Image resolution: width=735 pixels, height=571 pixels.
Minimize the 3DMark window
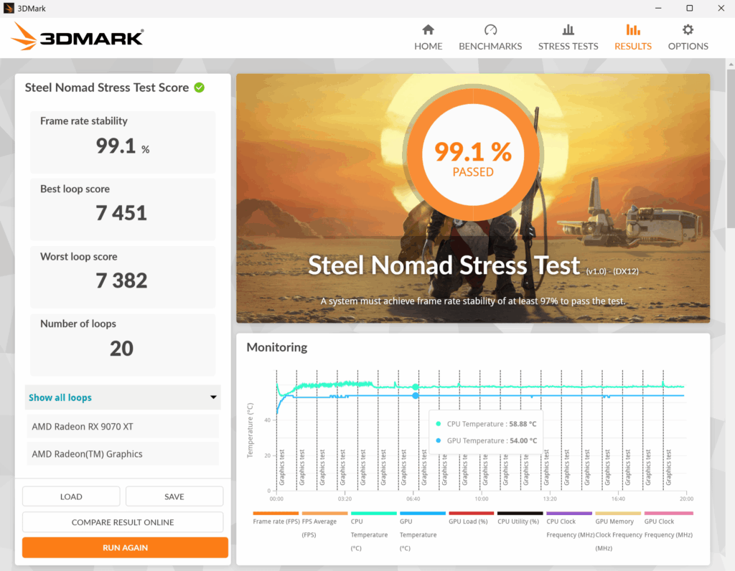(x=658, y=8)
